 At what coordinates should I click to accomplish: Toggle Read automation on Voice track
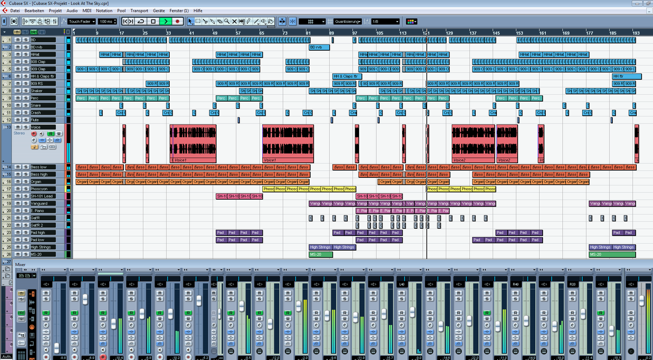point(51,133)
